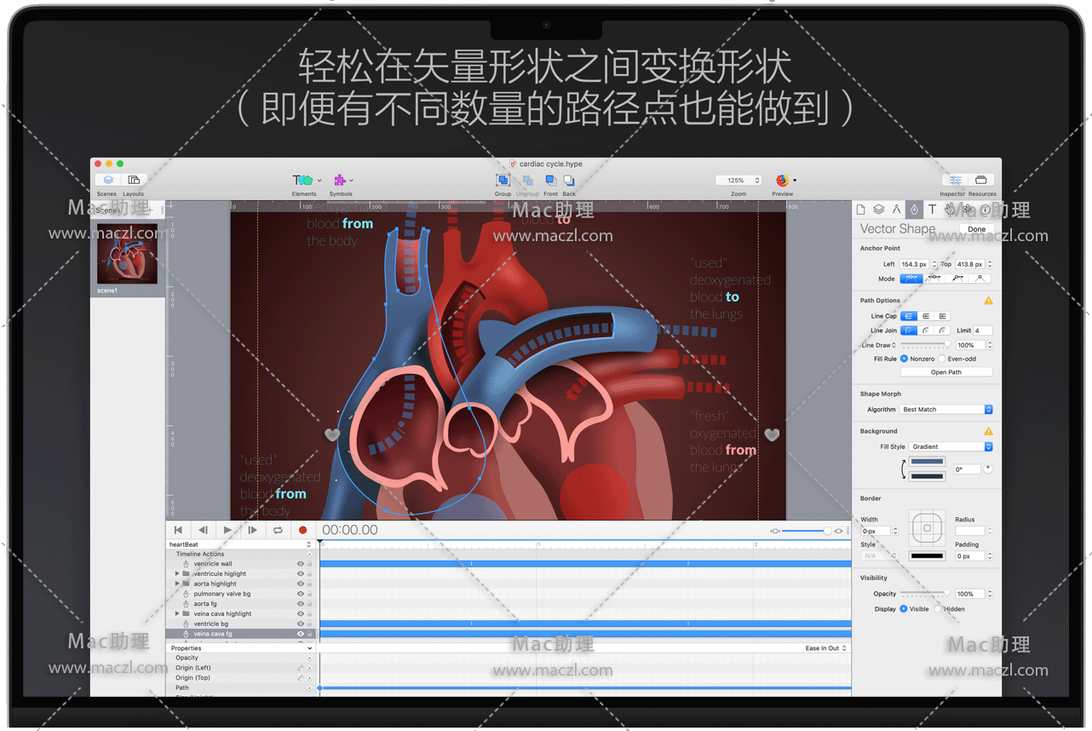Expand the aorta highlight group

tap(177, 584)
